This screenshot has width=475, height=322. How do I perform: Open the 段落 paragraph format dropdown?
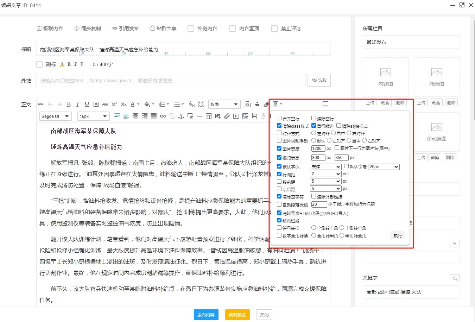(x=224, y=104)
